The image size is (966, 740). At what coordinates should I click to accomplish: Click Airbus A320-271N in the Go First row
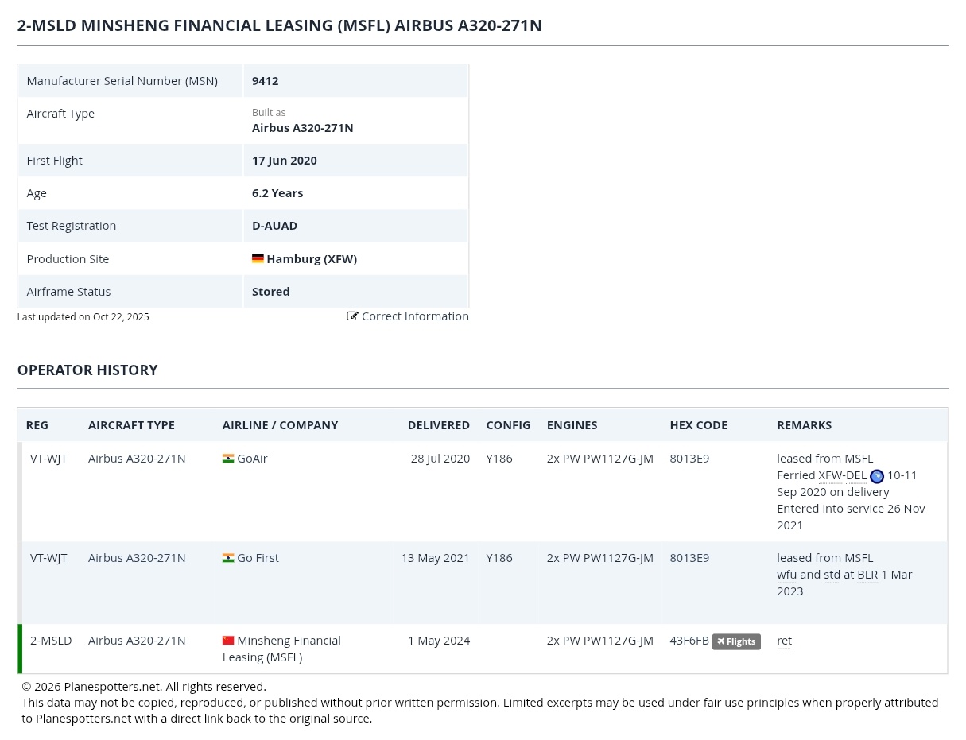137,558
